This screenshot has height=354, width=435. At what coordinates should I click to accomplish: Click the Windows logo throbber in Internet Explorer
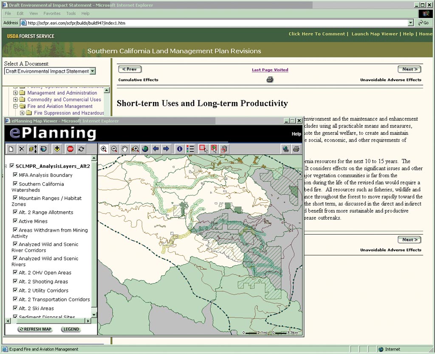426,13
